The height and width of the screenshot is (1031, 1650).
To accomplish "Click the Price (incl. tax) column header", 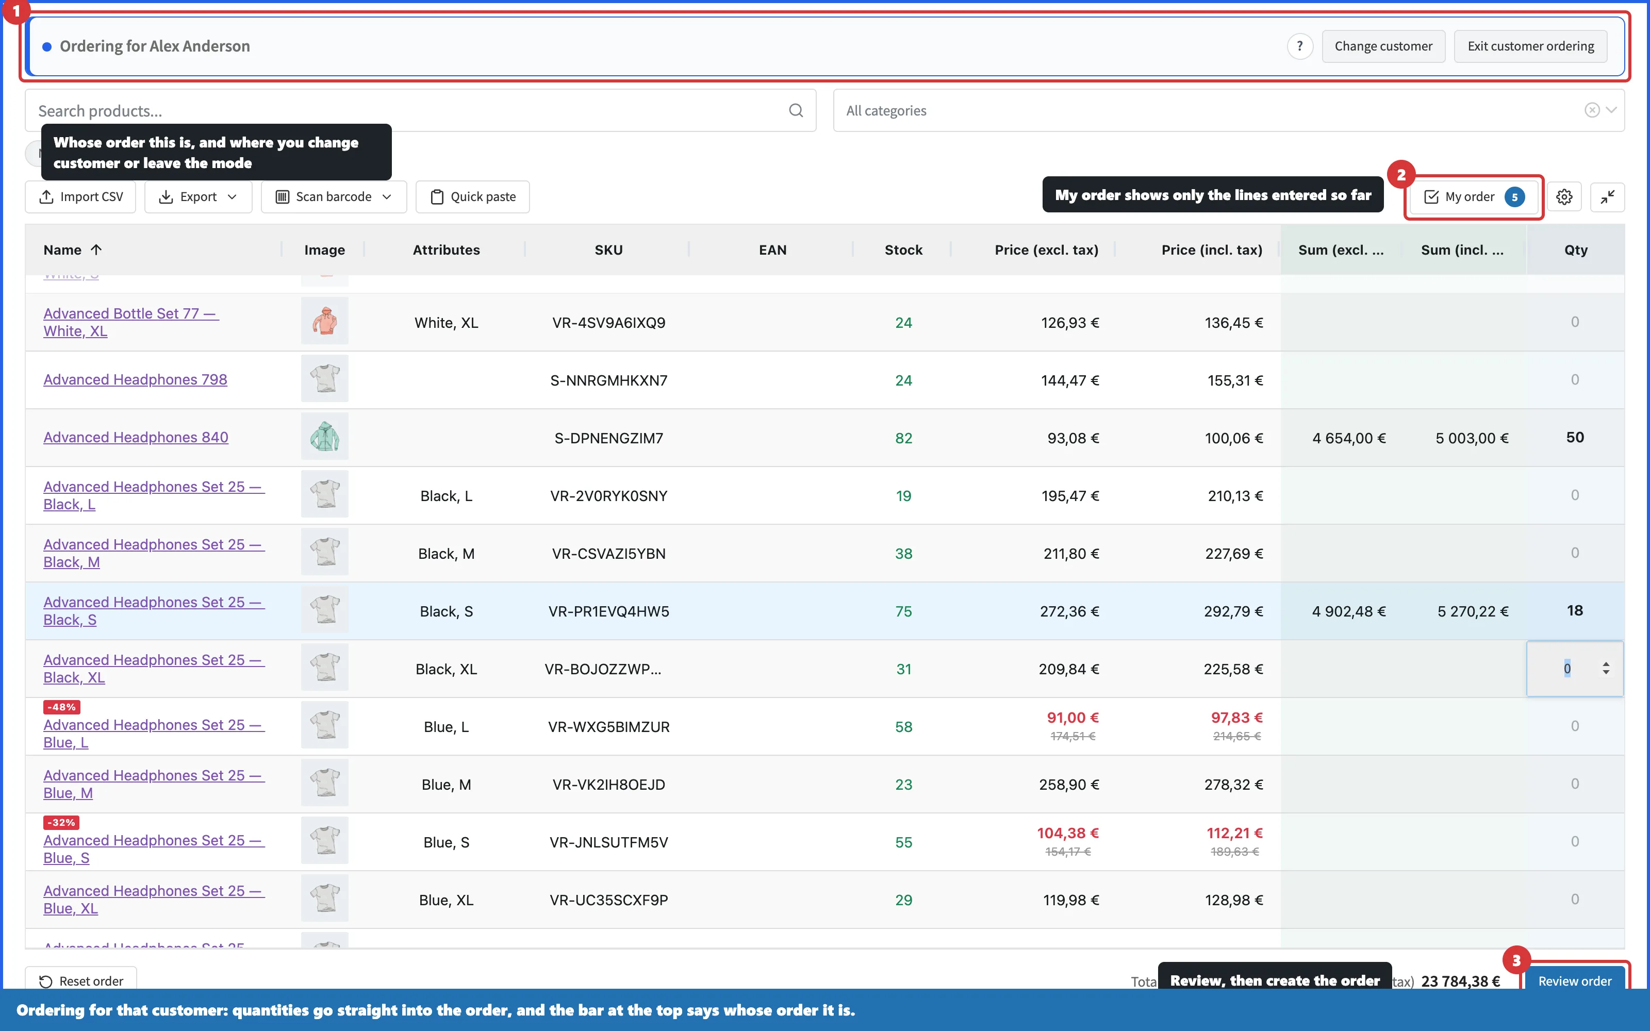I will click(1212, 250).
